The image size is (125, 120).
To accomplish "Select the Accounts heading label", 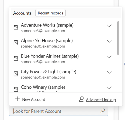I will pyautogui.click(x=22, y=13).
